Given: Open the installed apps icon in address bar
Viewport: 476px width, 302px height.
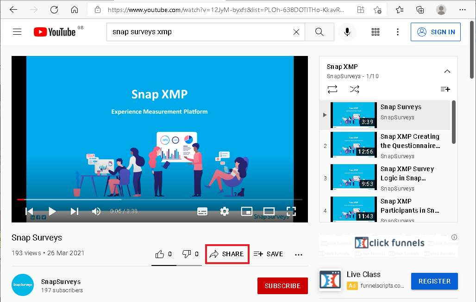Looking at the screenshot, I should coord(360,10).
